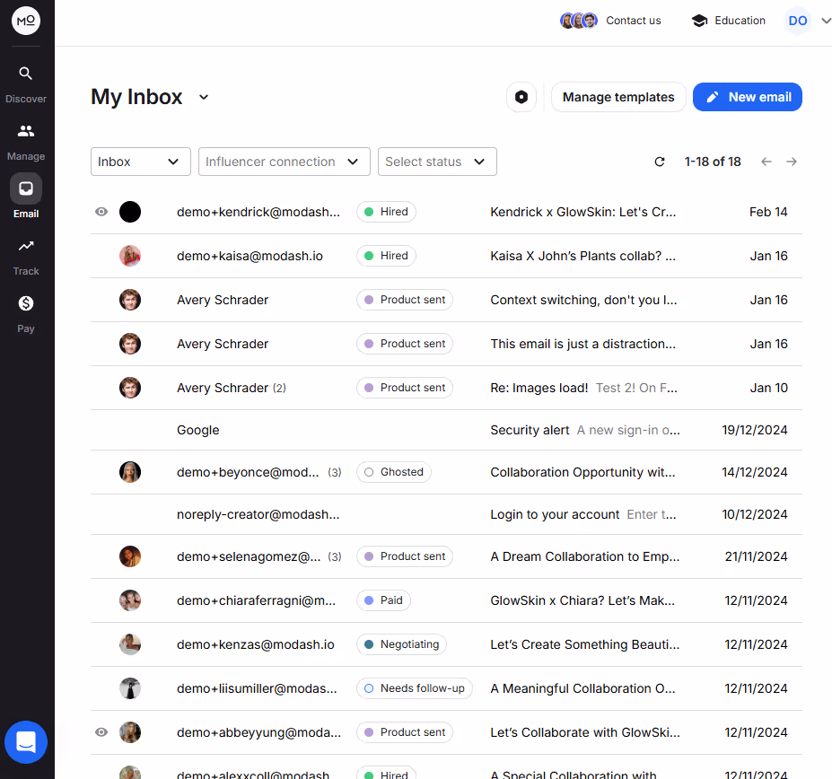Screen dimensions: 832x779
Task: Open 'Let's Create Something Beauti...' email
Action: click(x=585, y=644)
